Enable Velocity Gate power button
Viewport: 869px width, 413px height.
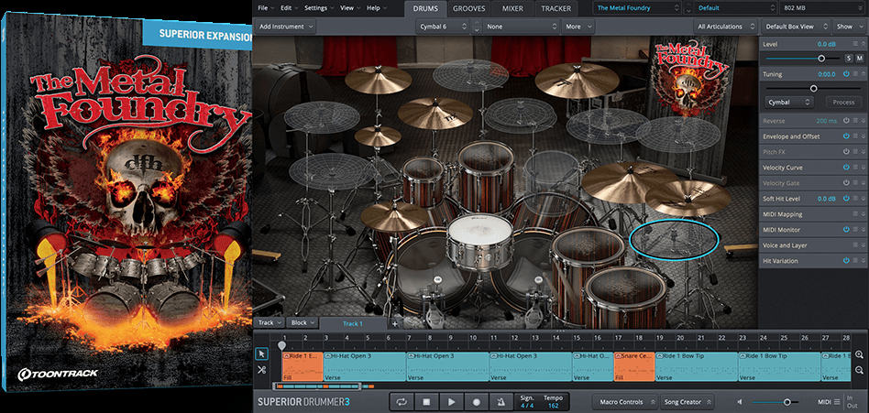(x=846, y=183)
